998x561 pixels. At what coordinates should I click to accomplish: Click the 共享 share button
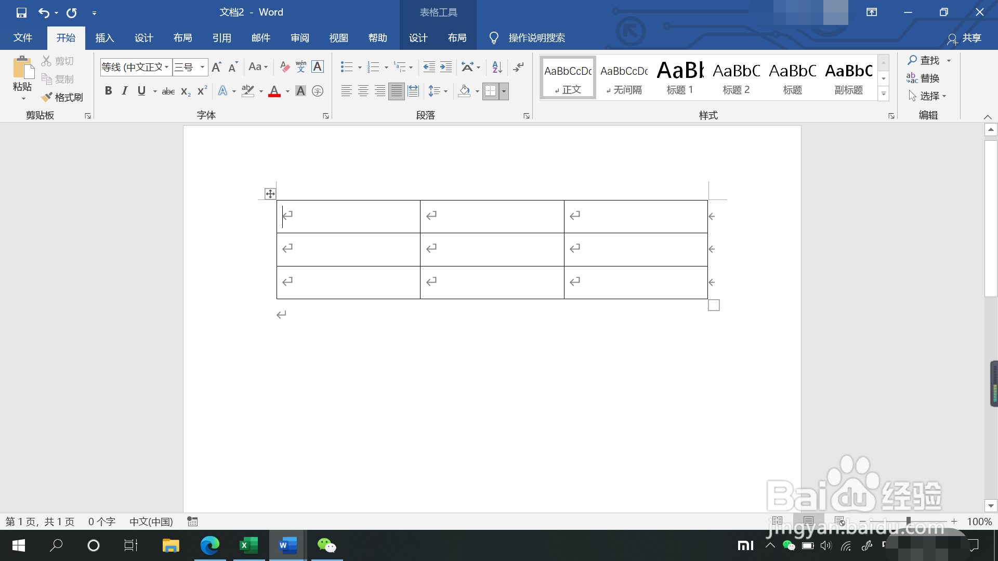point(965,38)
